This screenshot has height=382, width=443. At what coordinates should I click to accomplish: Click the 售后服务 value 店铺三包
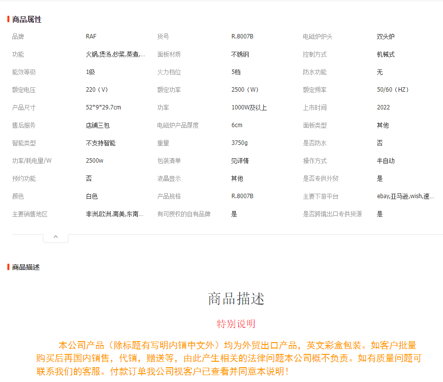click(97, 125)
